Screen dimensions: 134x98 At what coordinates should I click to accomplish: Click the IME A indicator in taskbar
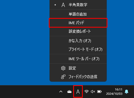coord(78,92)
